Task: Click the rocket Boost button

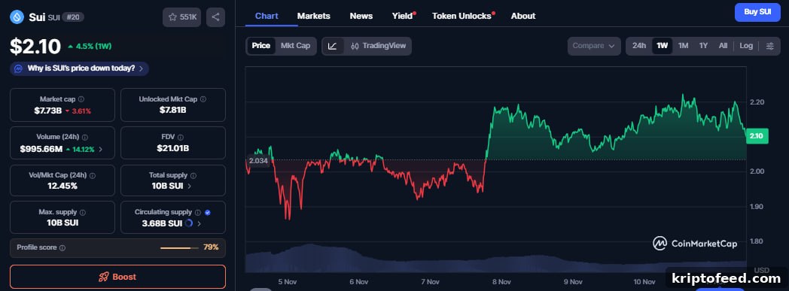Action: (x=117, y=277)
